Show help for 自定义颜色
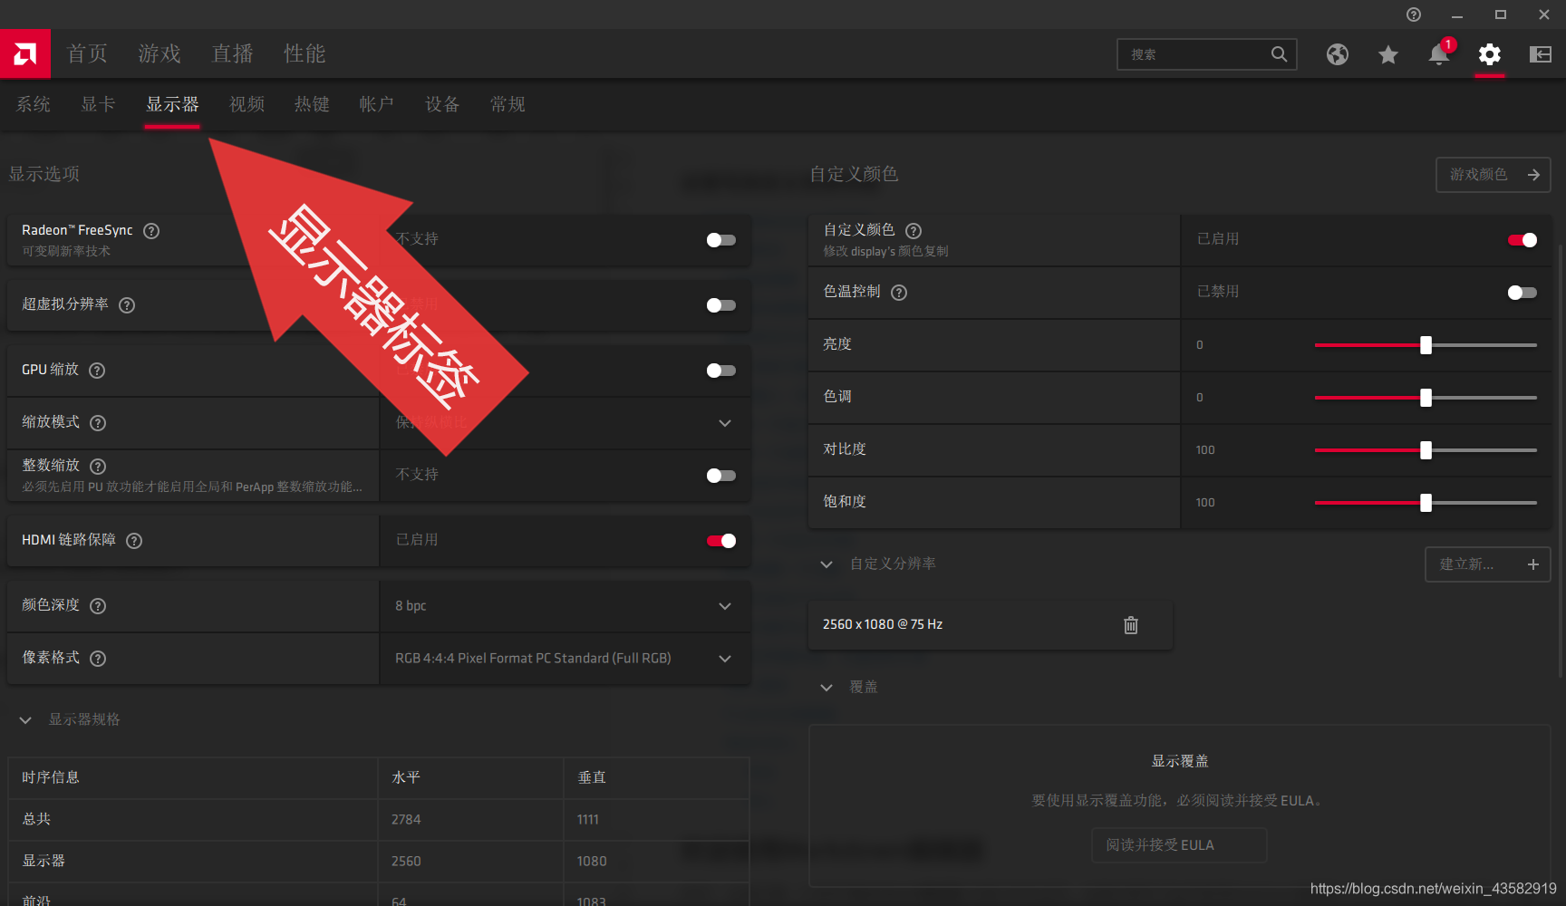Screen dimensions: 1566x906 point(913,231)
